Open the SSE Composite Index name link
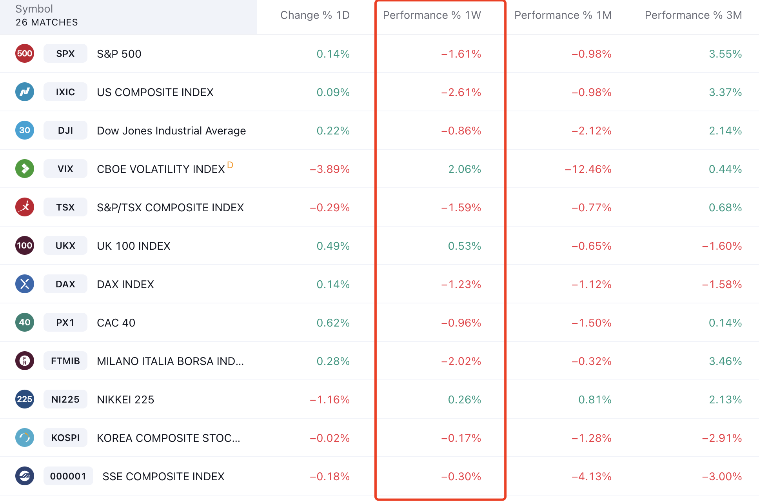This screenshot has height=501, width=759. (x=163, y=476)
